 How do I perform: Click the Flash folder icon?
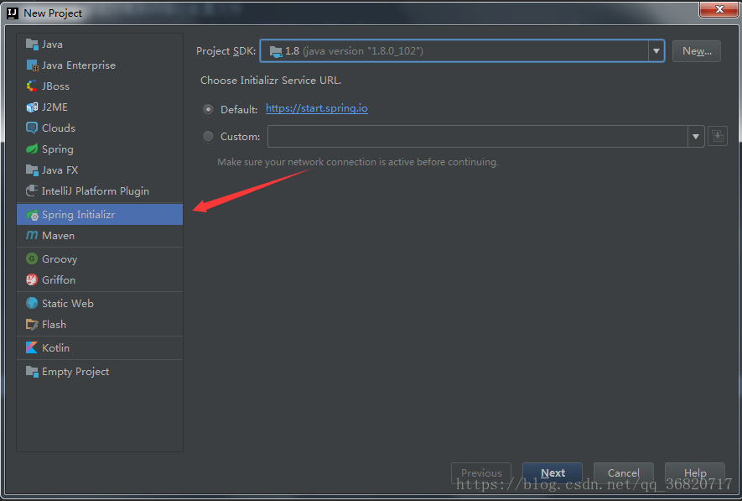[x=32, y=325]
